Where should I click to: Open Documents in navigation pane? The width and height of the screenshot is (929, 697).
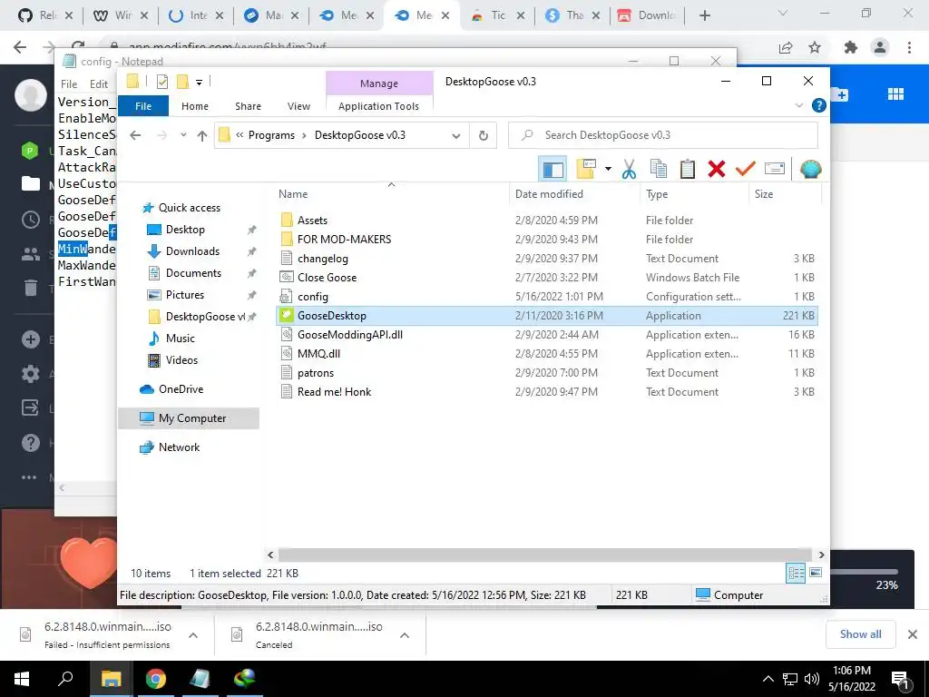point(193,273)
